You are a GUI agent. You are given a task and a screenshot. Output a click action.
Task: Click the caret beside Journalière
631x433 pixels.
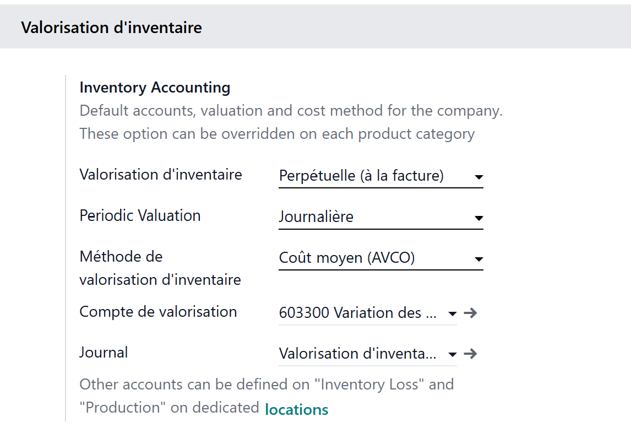tap(478, 218)
